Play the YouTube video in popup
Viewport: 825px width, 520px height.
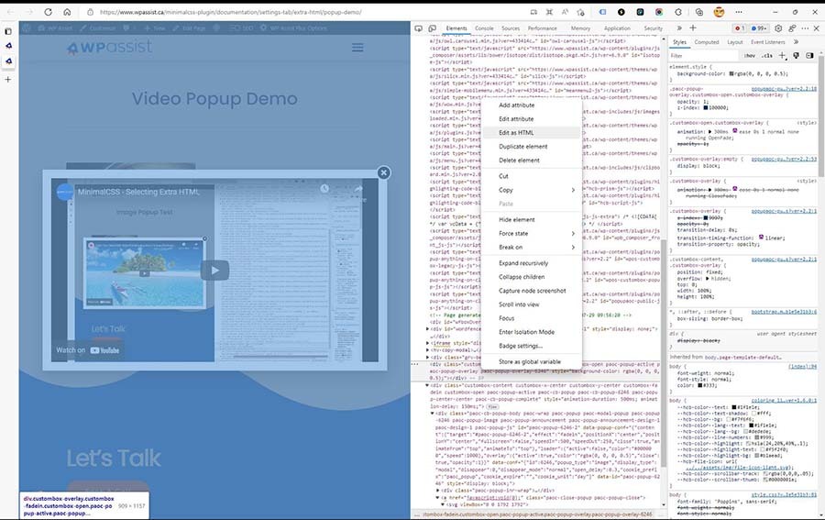coord(214,271)
